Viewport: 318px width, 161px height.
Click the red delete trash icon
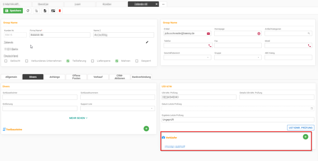[x=60, y=11]
